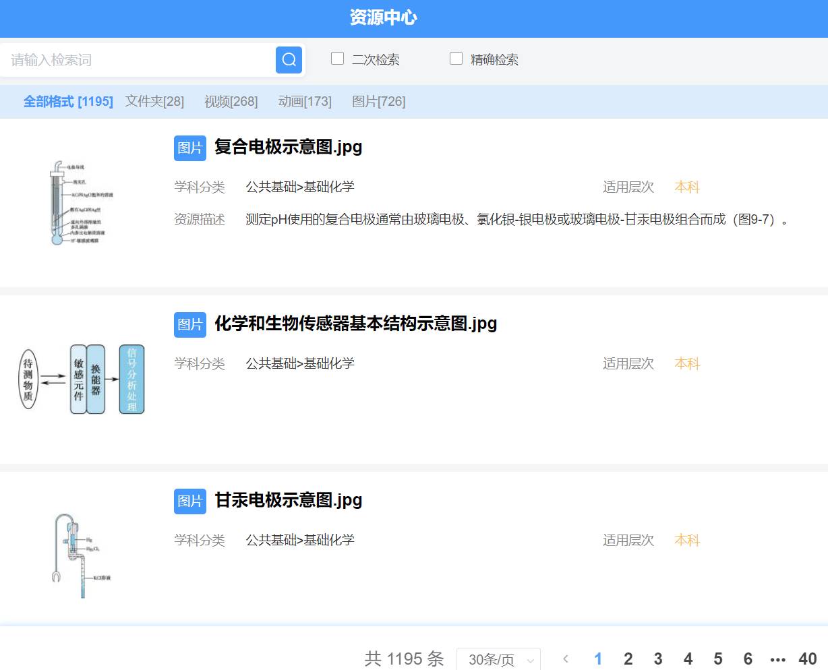Select the 动画[173] filter tab
The height and width of the screenshot is (670, 828).
[x=305, y=102]
